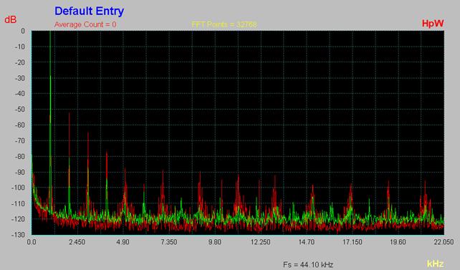Click the 0 dB tick on vertical axis
460x270 pixels.
[x=23, y=31]
